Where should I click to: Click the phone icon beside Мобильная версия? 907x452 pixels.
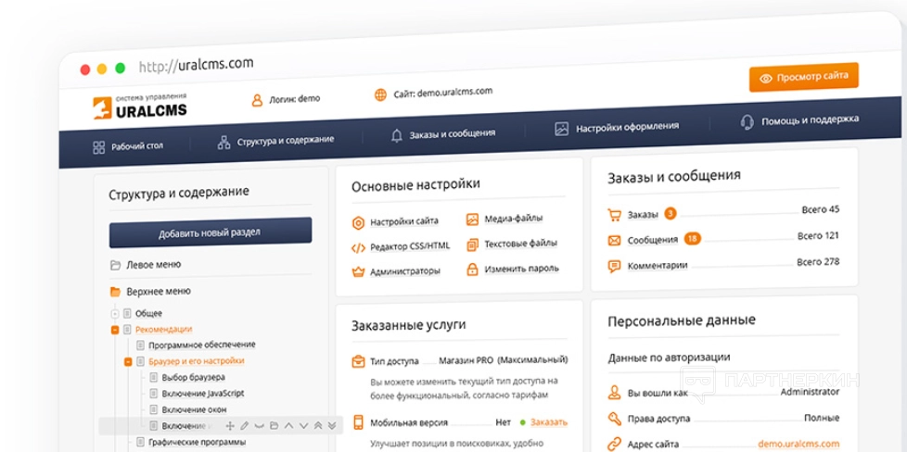coord(358,422)
